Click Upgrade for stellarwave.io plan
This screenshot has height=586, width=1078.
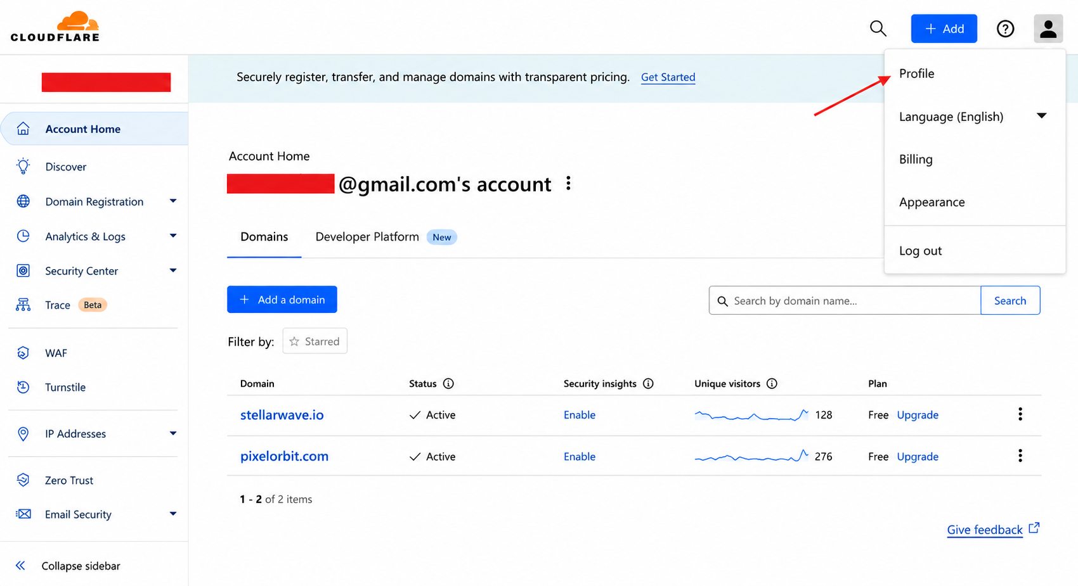pos(918,415)
